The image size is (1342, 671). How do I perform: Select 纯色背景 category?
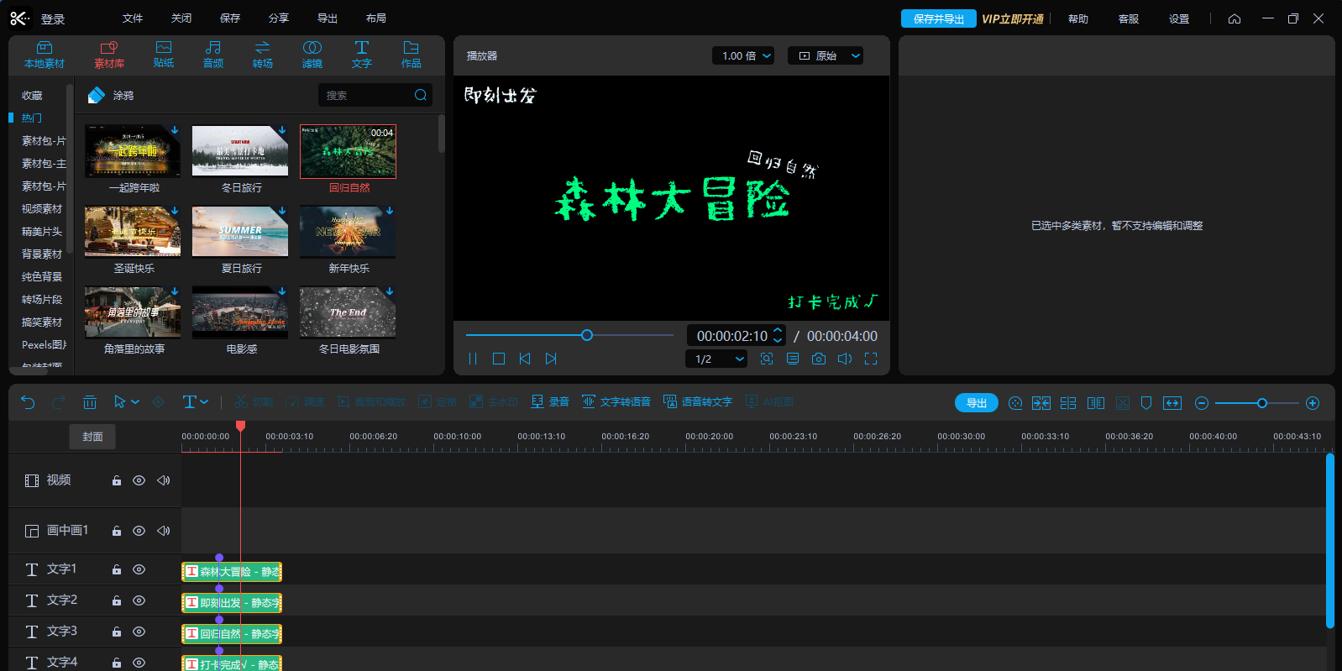42,276
